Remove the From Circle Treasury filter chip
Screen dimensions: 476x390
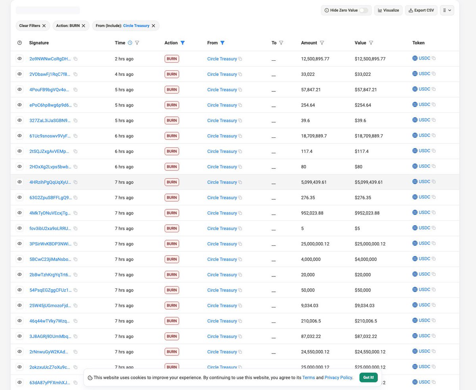tap(153, 26)
